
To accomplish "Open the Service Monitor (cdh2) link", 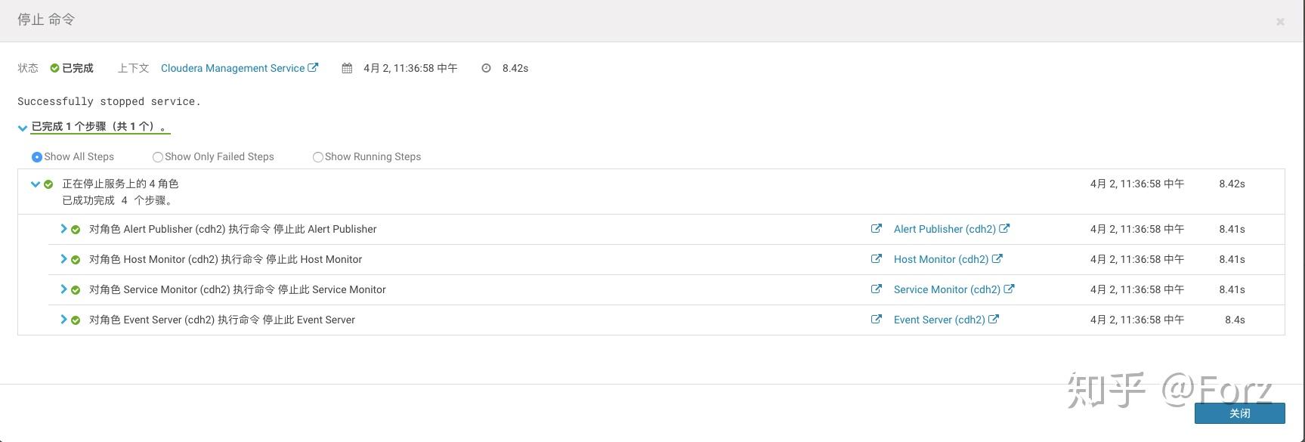I will pyautogui.click(x=947, y=289).
